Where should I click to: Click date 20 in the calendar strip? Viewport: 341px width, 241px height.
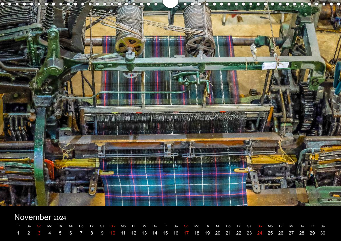(x=218, y=233)
